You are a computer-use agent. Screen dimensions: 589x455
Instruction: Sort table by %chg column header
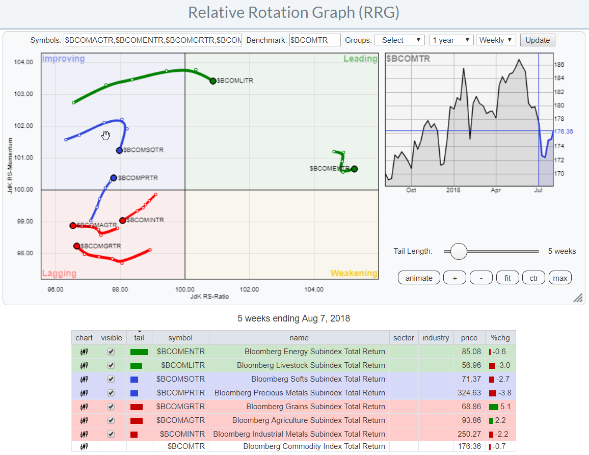pos(500,337)
